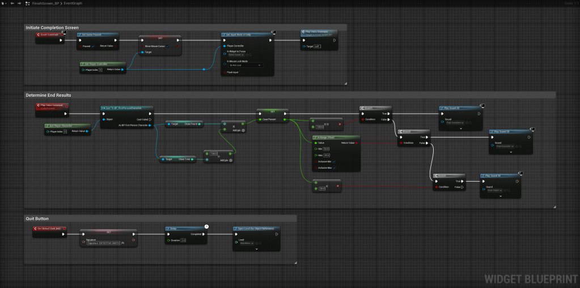Click the forward navigation arrow
The image size is (580, 288).
pyautogui.click(x=19, y=3)
